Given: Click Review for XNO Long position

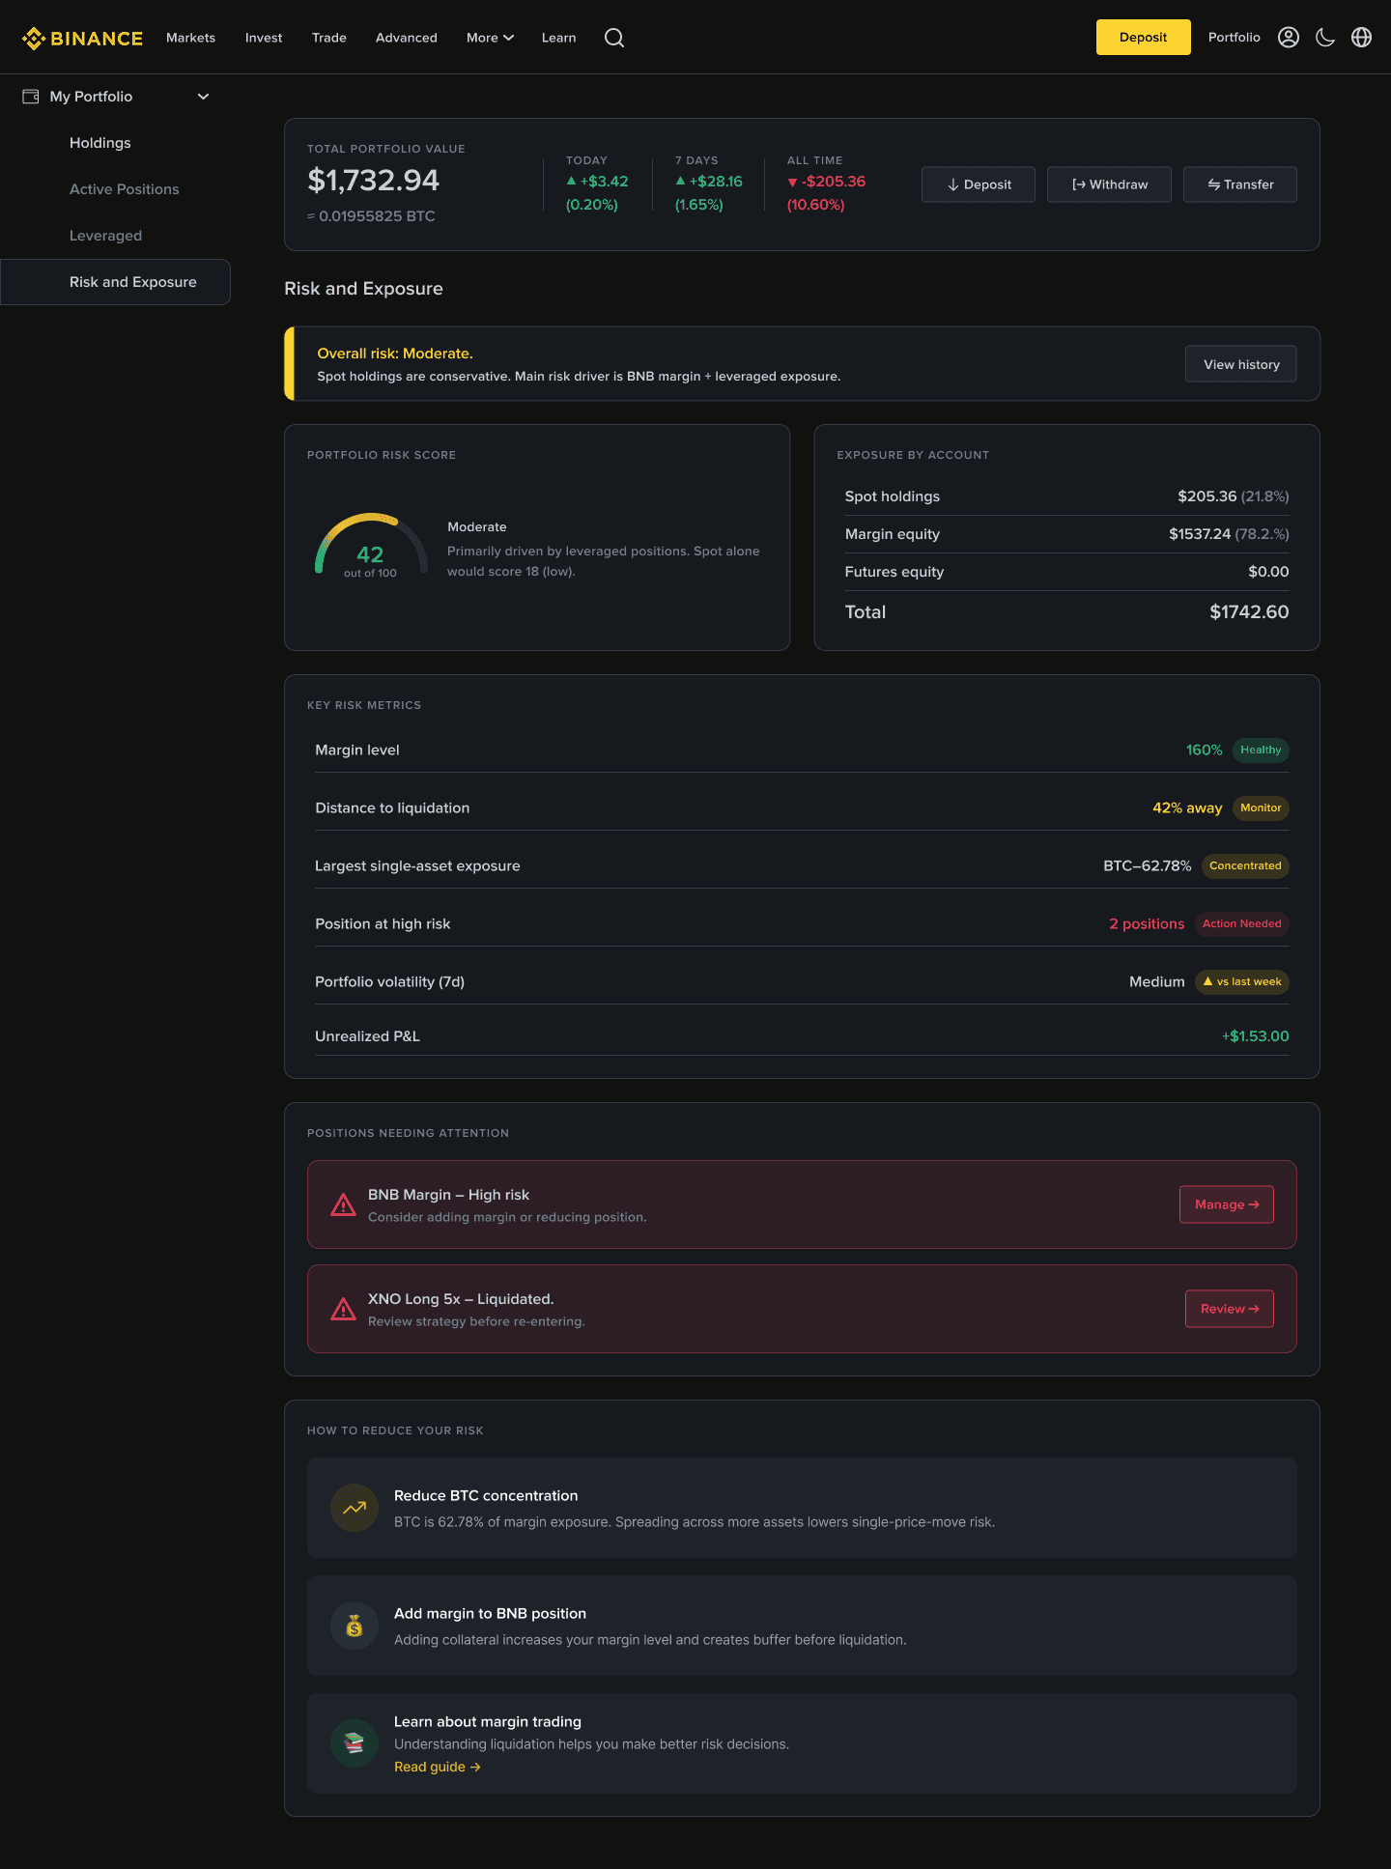Looking at the screenshot, I should point(1230,1309).
